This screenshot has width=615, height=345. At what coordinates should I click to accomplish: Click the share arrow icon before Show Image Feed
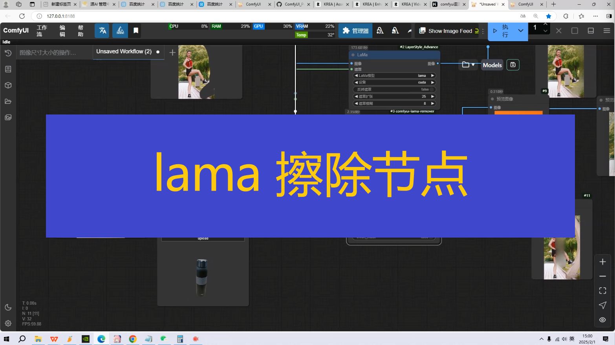(x=409, y=31)
